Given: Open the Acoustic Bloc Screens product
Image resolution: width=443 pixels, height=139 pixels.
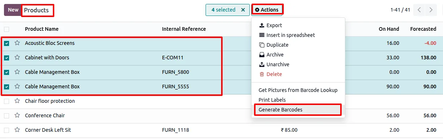Looking at the screenshot, I should (x=50, y=43).
